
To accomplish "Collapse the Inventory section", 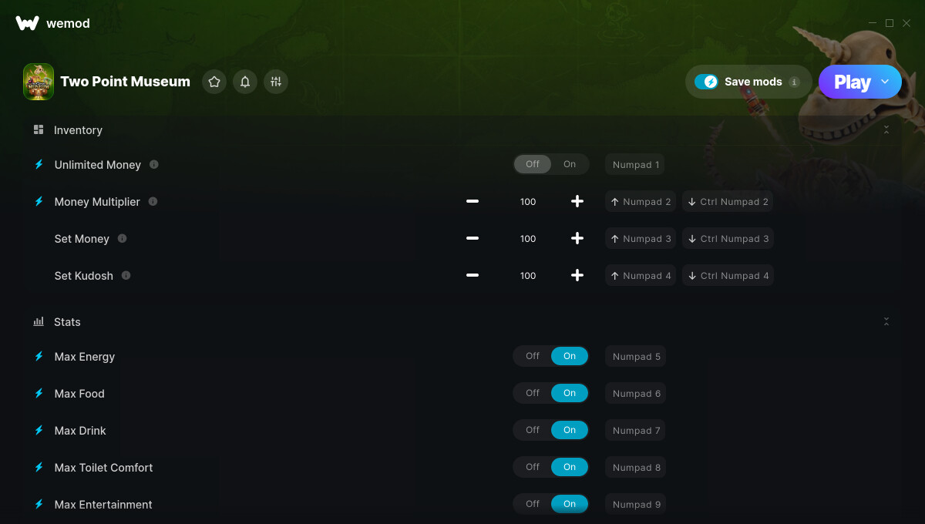I will tap(886, 130).
